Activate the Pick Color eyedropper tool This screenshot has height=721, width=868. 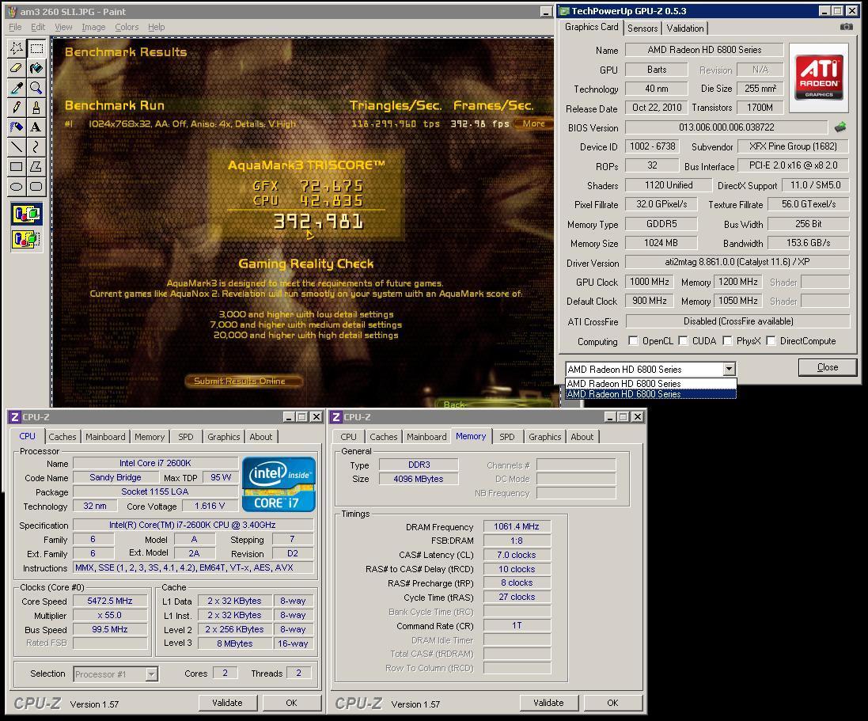17,88
